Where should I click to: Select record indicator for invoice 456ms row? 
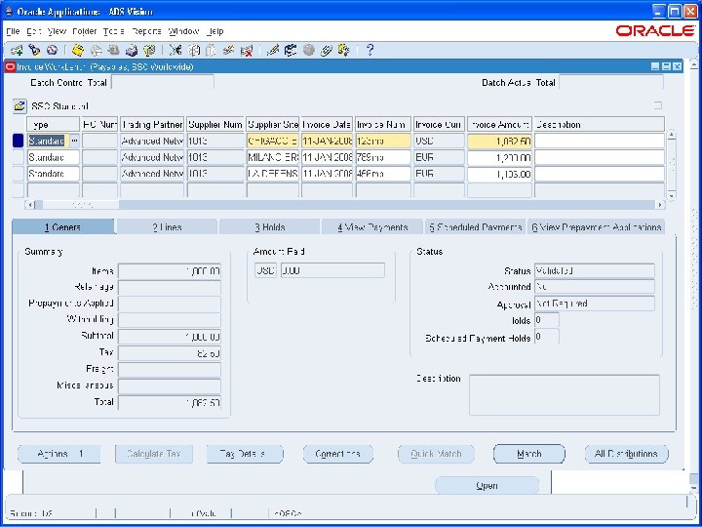point(18,174)
